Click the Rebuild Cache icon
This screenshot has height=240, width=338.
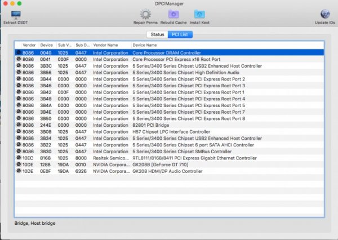pyautogui.click(x=172, y=14)
